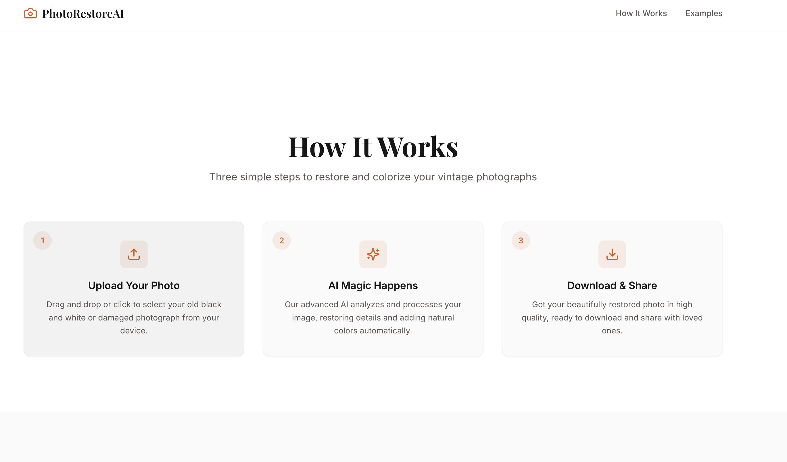Screen dimensions: 787x462
Task: Click the AI sparkle icon
Action: (373, 254)
